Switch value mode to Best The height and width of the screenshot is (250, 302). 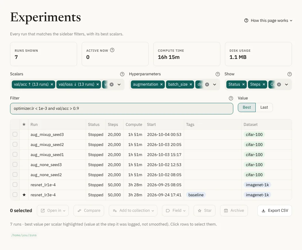point(247,107)
